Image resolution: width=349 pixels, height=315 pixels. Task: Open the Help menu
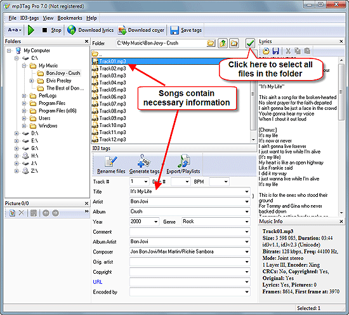tap(91, 18)
